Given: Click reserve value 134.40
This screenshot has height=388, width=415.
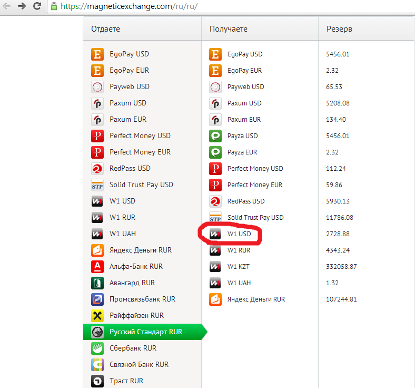Looking at the screenshot, I should (336, 120).
